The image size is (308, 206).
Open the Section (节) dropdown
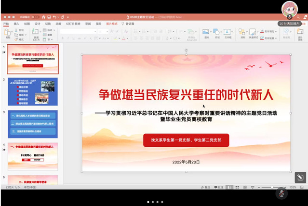pyautogui.click(x=50, y=39)
